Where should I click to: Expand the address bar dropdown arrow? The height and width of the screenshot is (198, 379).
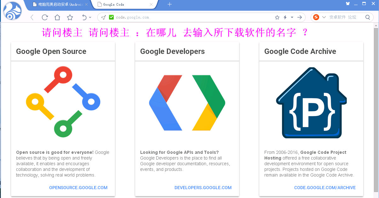pyautogui.click(x=292, y=17)
